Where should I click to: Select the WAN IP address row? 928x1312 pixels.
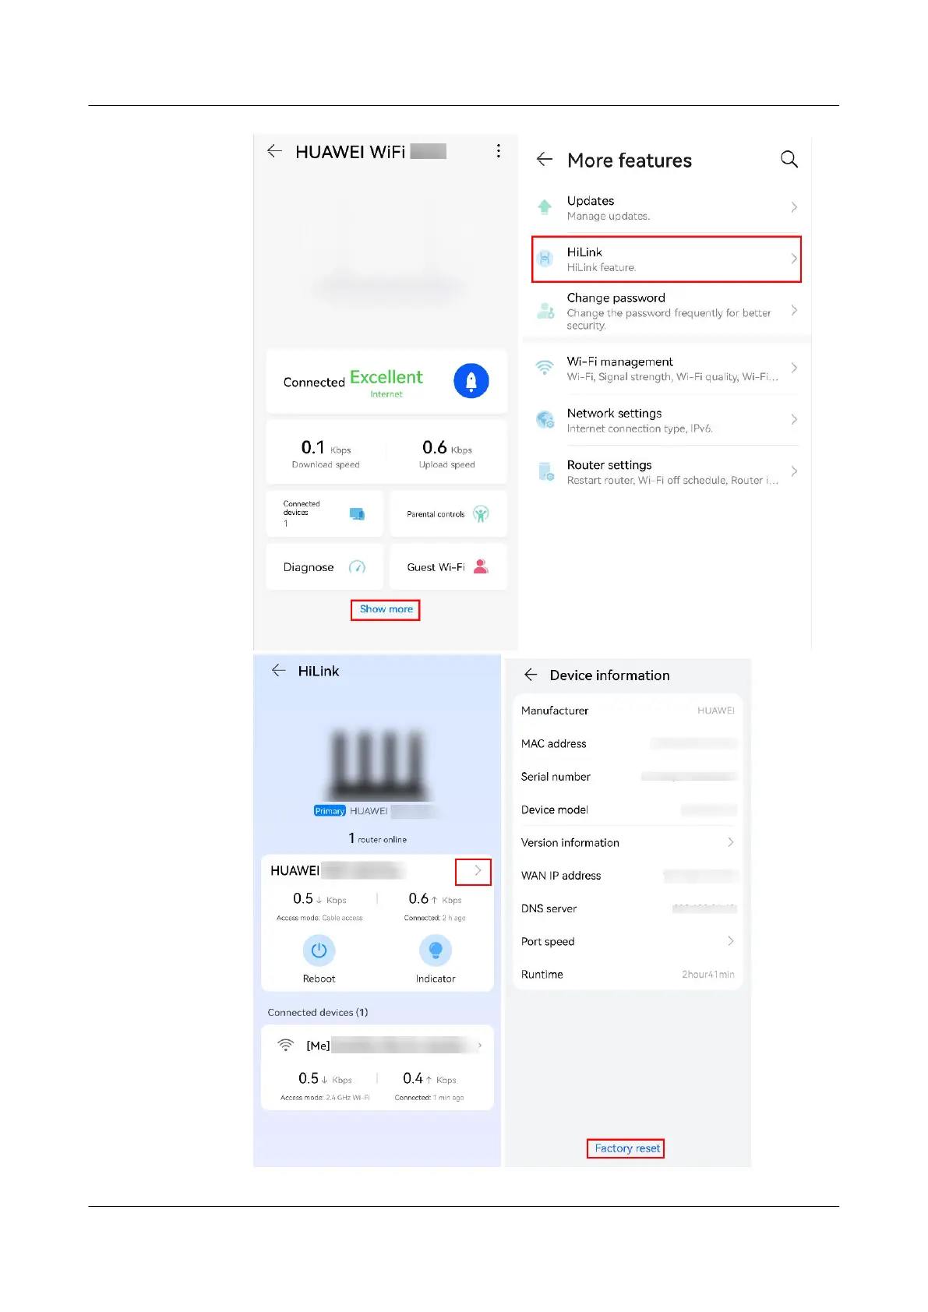click(628, 876)
